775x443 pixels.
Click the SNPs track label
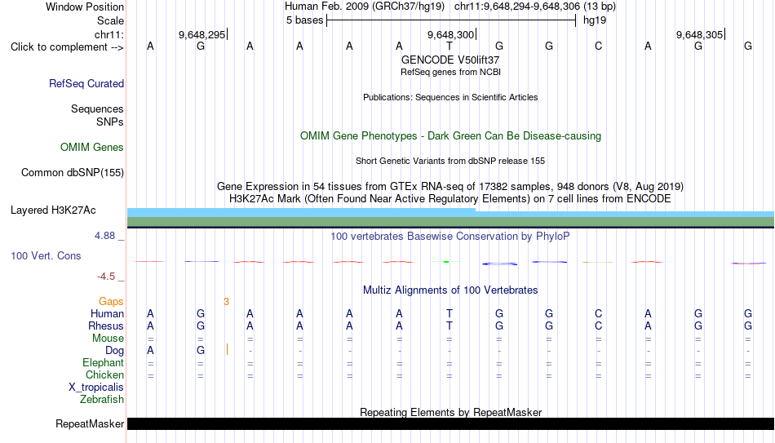tap(110, 122)
